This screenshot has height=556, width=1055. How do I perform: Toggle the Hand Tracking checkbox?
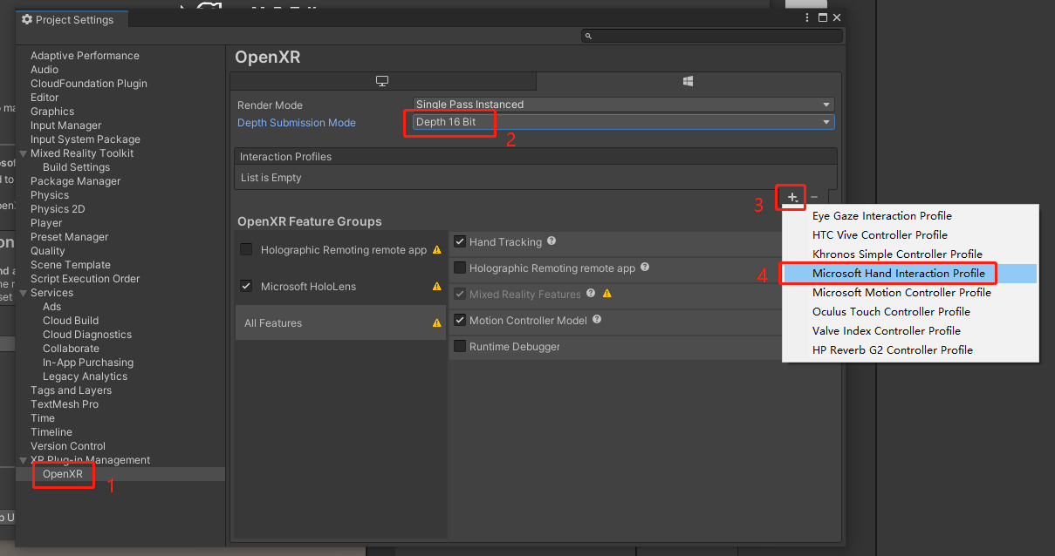pyautogui.click(x=460, y=241)
